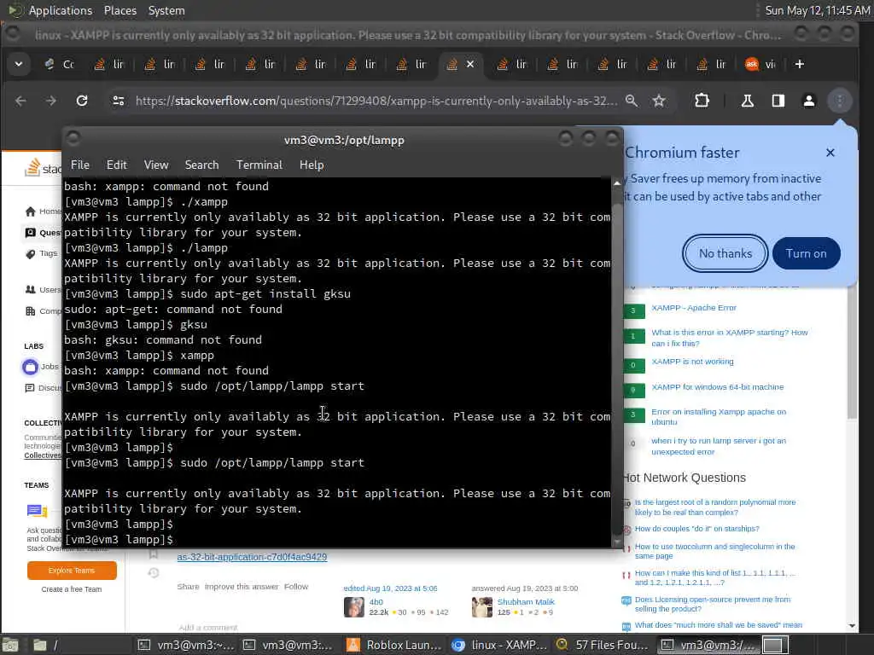The height and width of the screenshot is (655, 874).
Task: Click the workspace switcher in taskbar
Action: [x=775, y=645]
